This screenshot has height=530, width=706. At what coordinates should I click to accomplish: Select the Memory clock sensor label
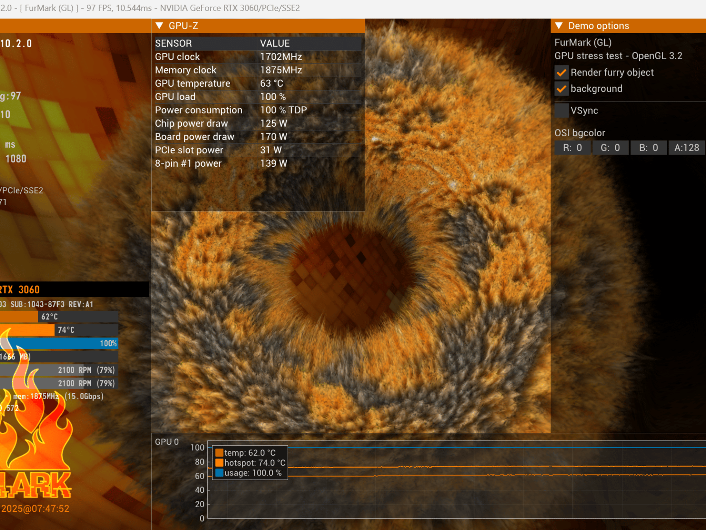point(185,70)
